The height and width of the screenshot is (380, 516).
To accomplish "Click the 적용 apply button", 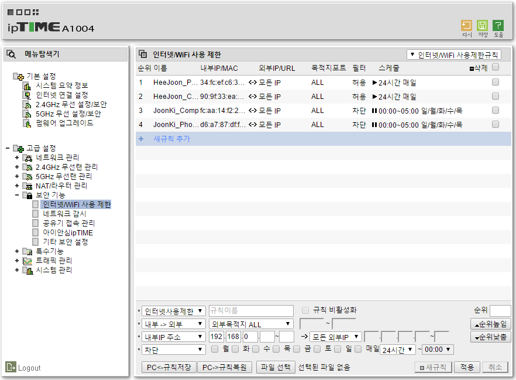I will [467, 367].
